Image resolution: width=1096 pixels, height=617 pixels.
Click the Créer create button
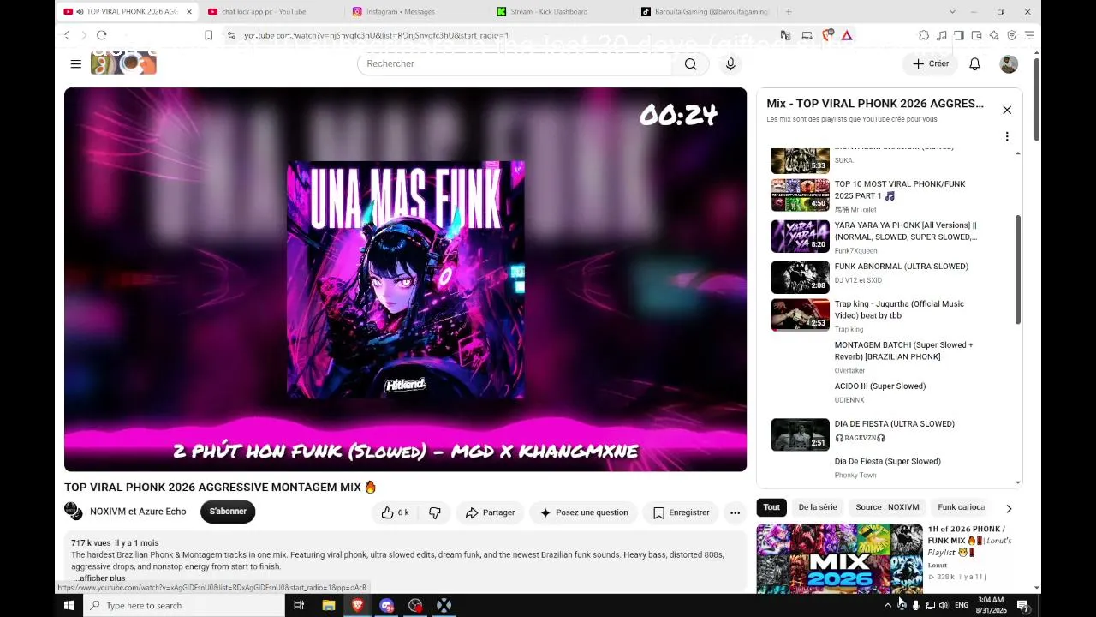pos(930,63)
